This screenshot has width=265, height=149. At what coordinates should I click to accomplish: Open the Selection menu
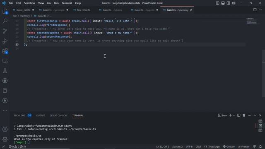pyautogui.click(x=29, y=3)
